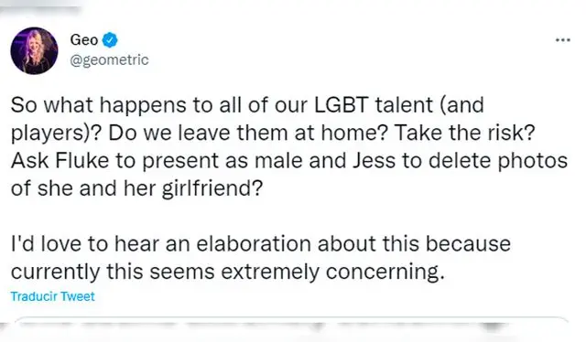The height and width of the screenshot is (342, 586).
Task: Click the word elaboration in the second paragraph
Action: [254, 244]
